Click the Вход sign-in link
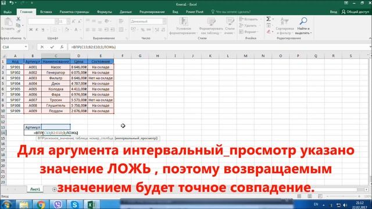 coord(333,12)
